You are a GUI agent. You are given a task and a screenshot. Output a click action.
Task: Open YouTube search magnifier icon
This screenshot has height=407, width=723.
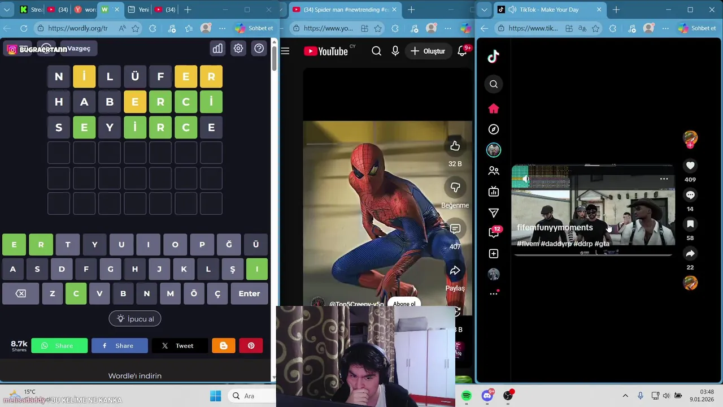(377, 51)
